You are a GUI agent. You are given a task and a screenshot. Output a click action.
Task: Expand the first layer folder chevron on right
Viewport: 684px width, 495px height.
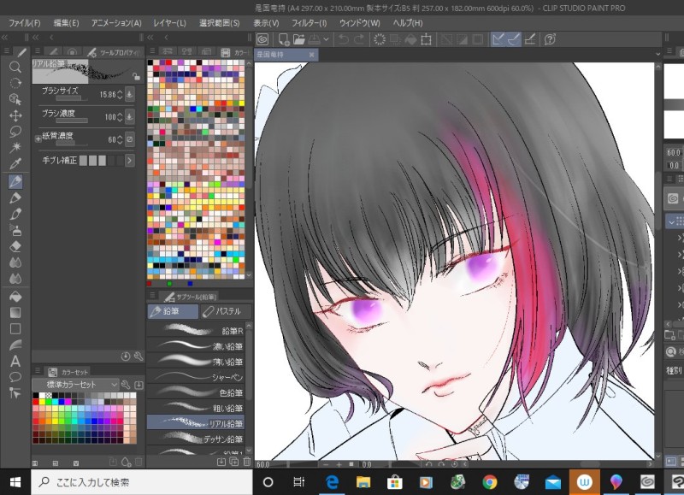click(x=679, y=238)
